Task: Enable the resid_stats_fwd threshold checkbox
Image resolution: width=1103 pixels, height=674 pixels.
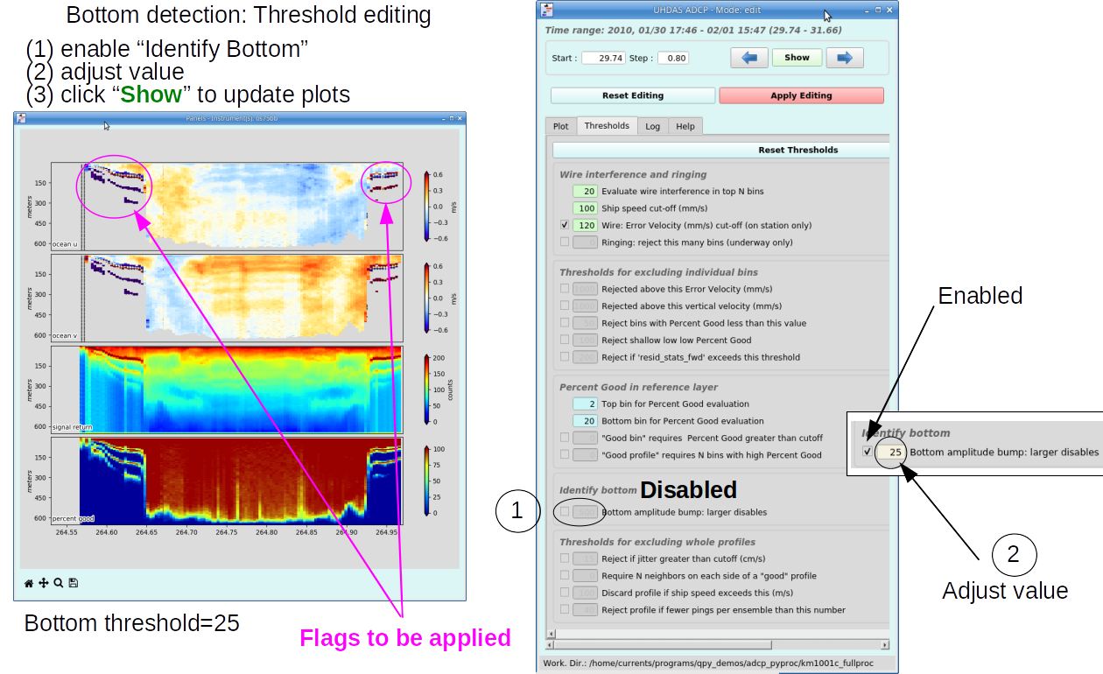Action: (x=565, y=357)
